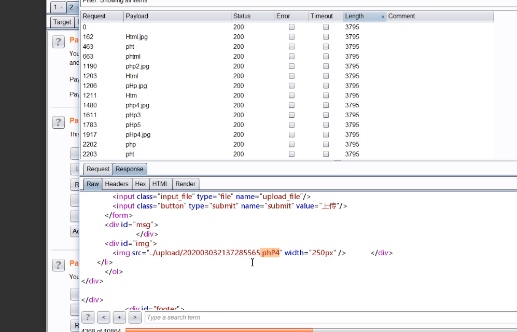Select the Render view tab
517x332 pixels.
click(x=185, y=184)
